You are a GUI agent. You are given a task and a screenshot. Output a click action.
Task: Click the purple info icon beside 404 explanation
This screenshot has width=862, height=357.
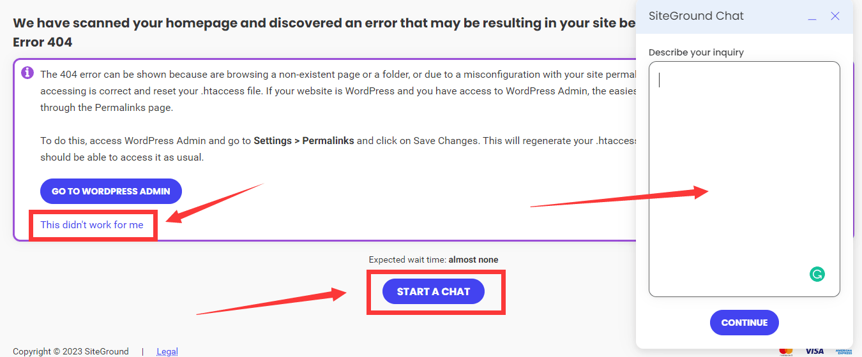[x=27, y=73]
